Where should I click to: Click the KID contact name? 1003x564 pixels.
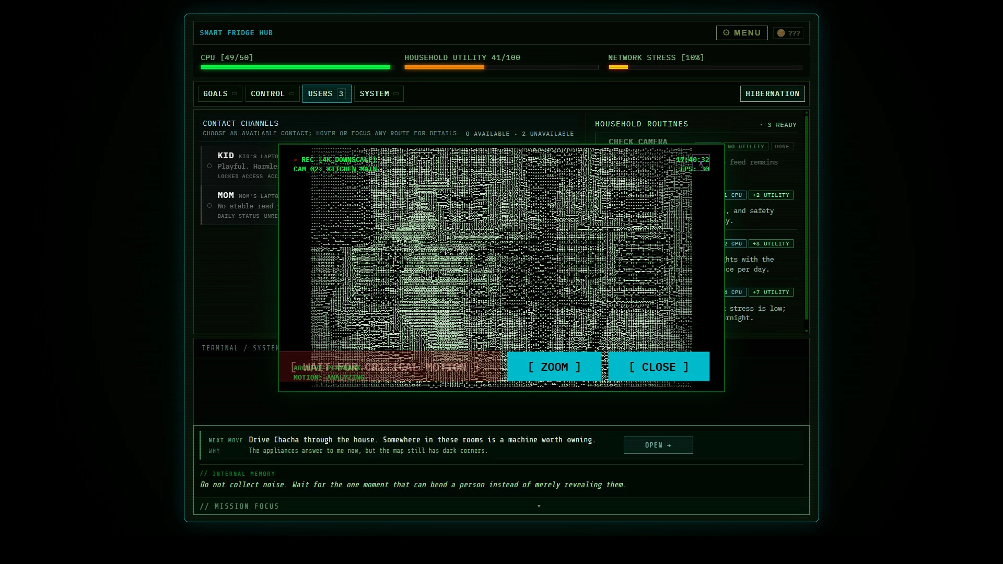click(x=226, y=156)
